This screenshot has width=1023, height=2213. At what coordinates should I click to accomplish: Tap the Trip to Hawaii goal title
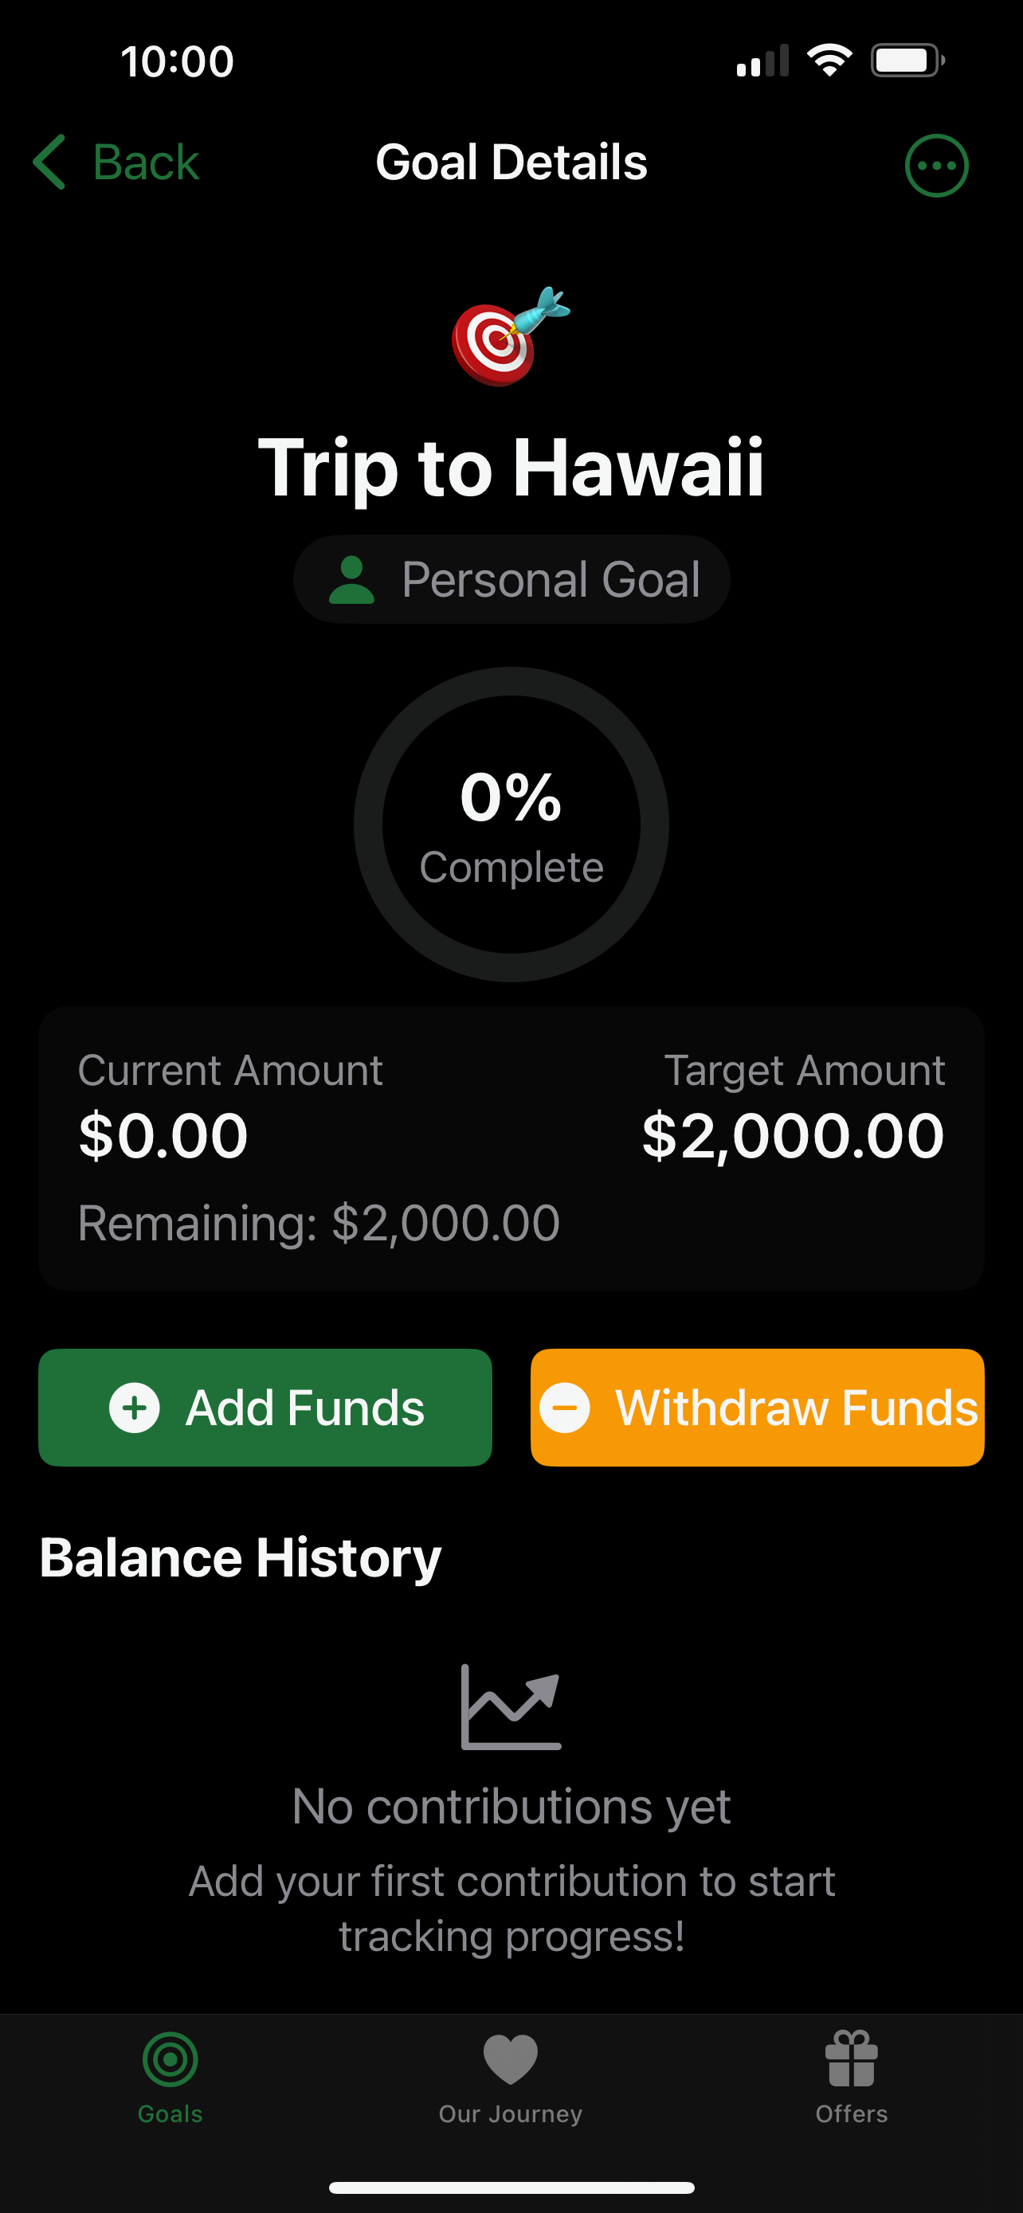coord(511,468)
